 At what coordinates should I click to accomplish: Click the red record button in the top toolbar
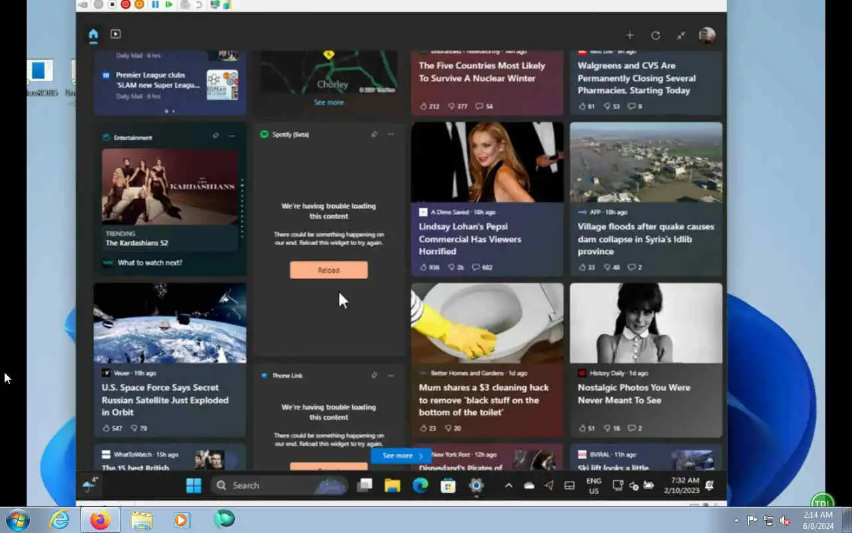point(125,5)
